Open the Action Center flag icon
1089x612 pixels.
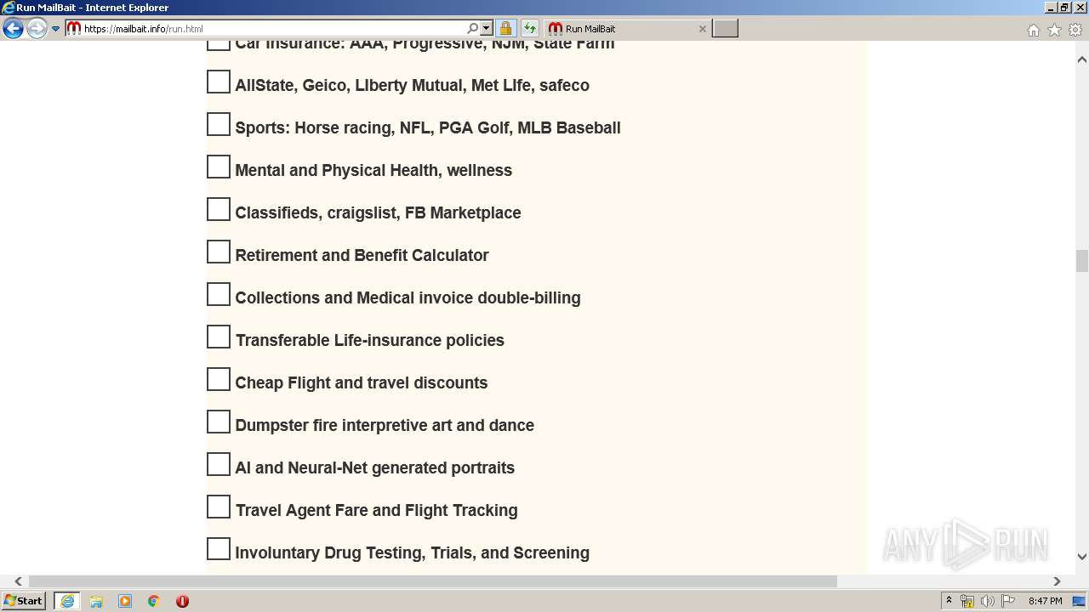coord(1008,601)
